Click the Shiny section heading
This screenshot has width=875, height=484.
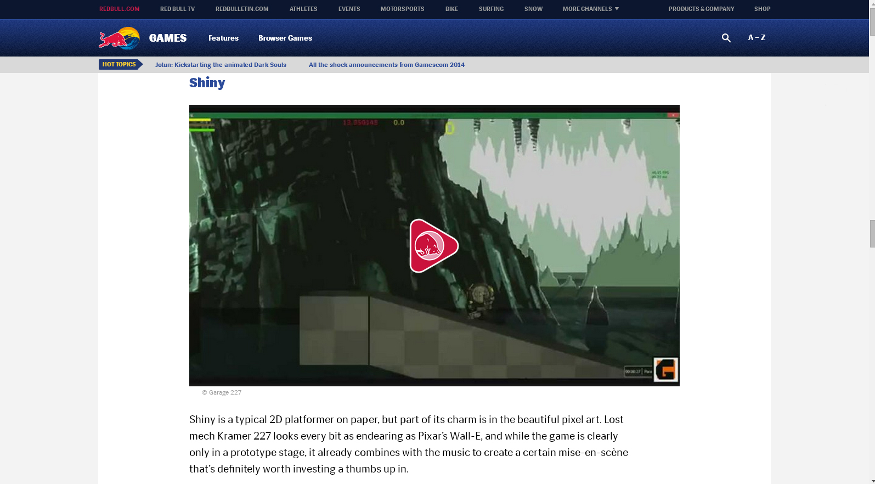tap(207, 83)
